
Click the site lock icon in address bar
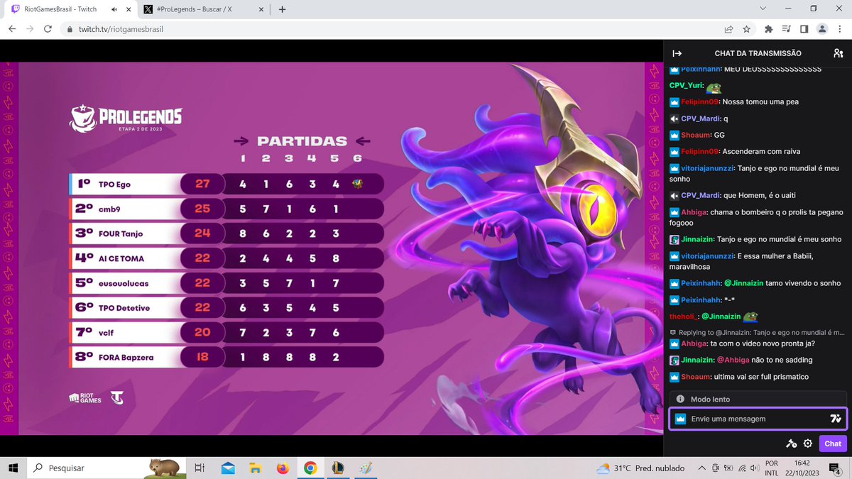click(x=69, y=30)
